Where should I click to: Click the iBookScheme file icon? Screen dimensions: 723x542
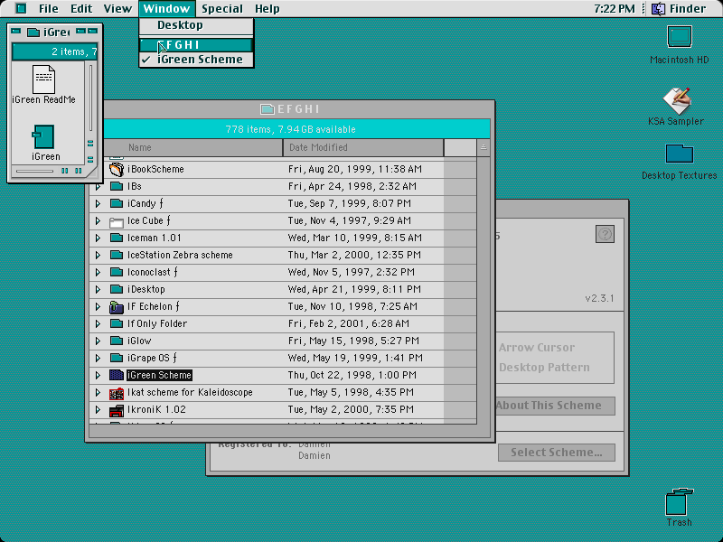(117, 169)
